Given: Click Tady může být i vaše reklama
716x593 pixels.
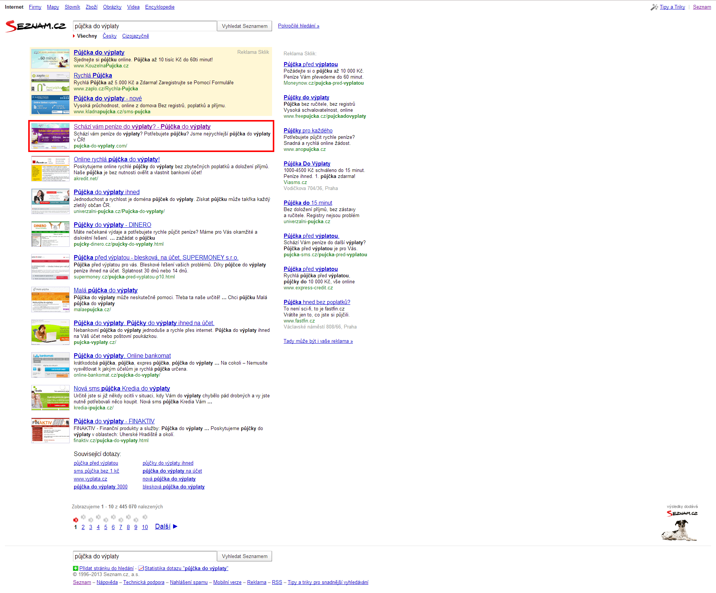Looking at the screenshot, I should click(x=318, y=341).
